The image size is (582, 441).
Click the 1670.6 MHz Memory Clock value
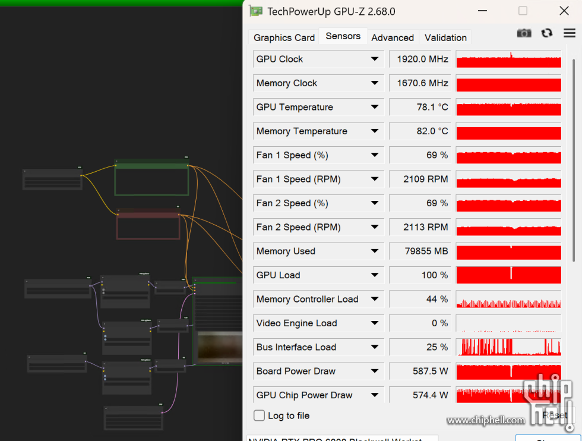click(x=420, y=83)
